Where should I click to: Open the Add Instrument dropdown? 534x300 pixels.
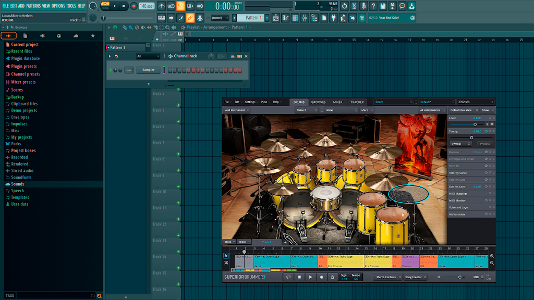(236, 110)
